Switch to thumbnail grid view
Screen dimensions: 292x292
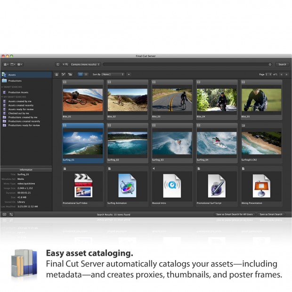point(81,74)
